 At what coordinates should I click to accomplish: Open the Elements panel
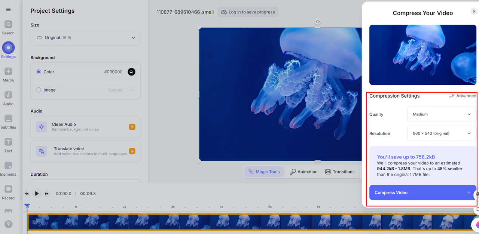[8, 169]
